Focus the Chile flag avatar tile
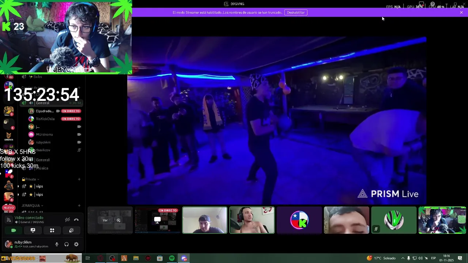The height and width of the screenshot is (263, 468). point(299,220)
